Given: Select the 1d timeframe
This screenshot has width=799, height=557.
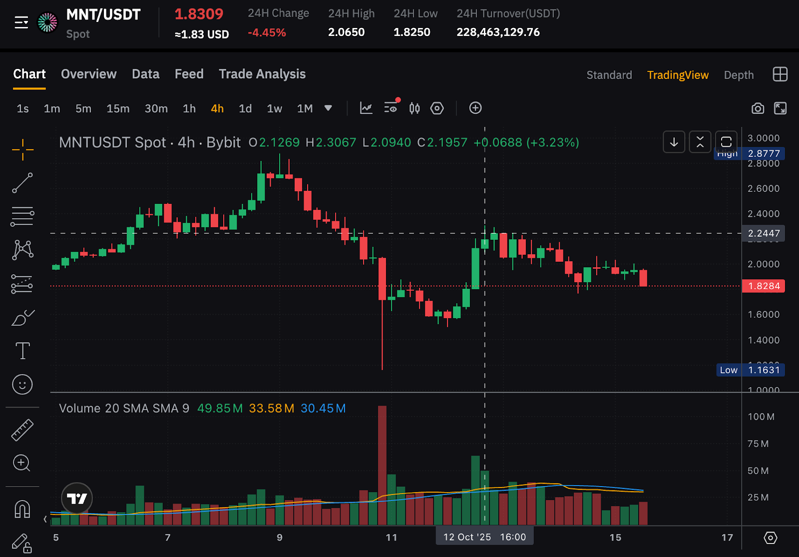Looking at the screenshot, I should click(x=245, y=108).
